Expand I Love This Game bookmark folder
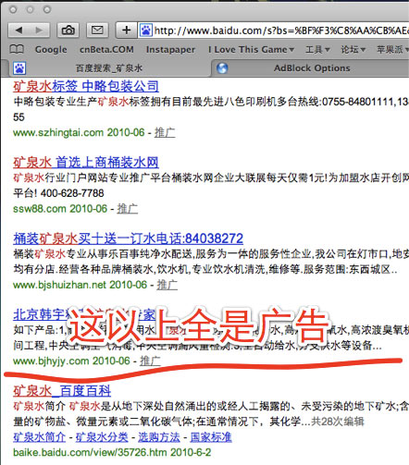The width and height of the screenshot is (409, 465). point(251,49)
